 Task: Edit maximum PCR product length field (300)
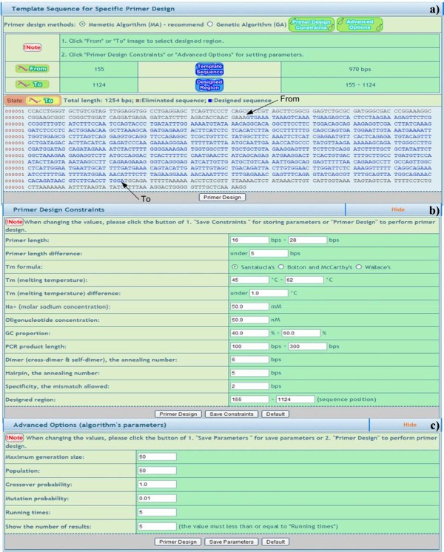[307, 346]
